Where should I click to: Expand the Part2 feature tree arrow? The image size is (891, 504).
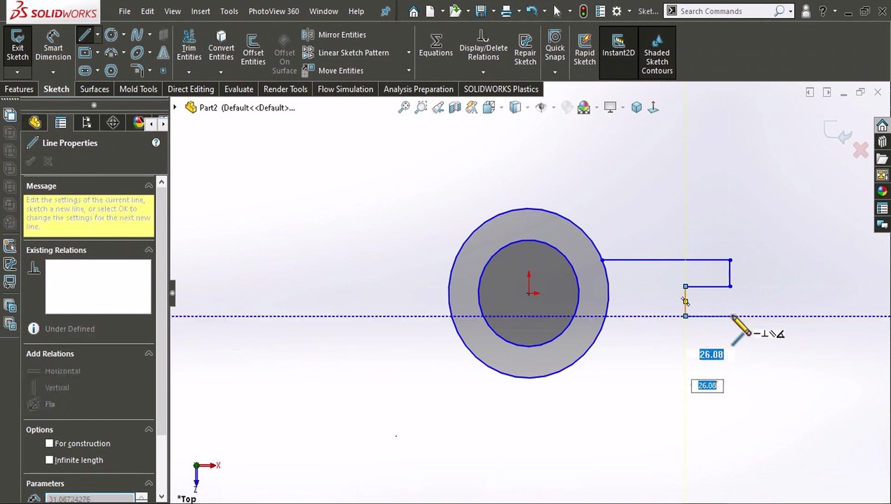tap(175, 107)
